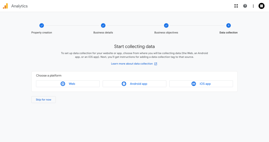Viewport: 269px width, 142px height.
Task: Click the Web globe icon
Action: pos(63,84)
